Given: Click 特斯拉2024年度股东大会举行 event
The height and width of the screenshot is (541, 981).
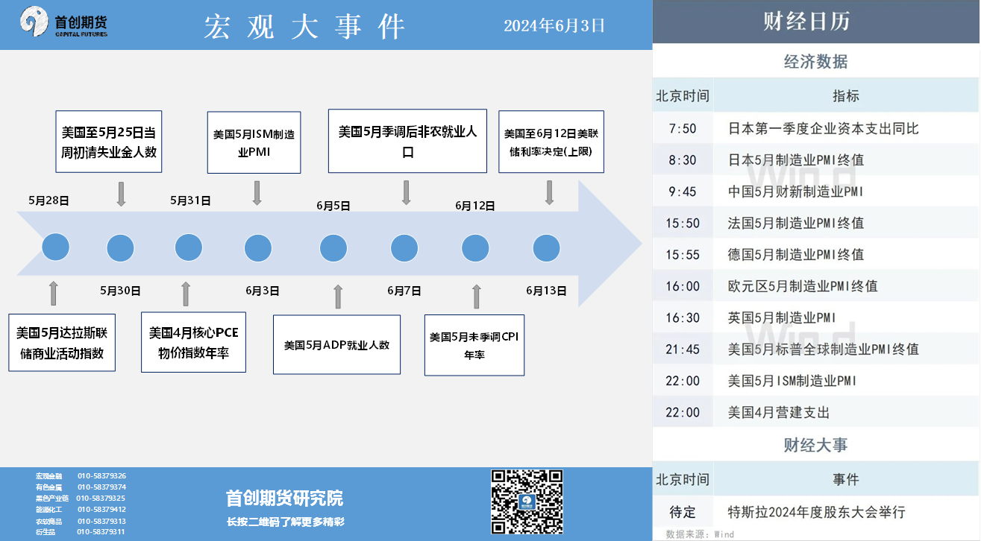Looking at the screenshot, I should (816, 512).
